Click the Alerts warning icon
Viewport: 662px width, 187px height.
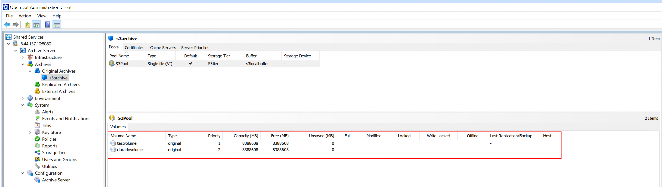point(37,112)
